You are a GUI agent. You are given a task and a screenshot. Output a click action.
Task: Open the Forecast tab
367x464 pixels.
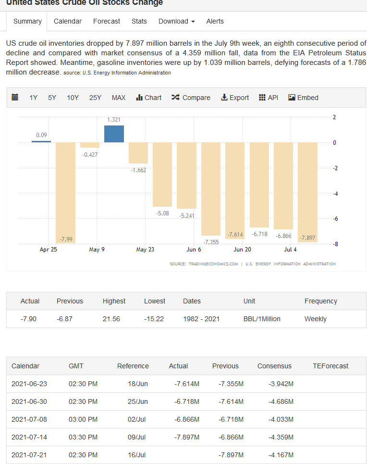point(107,21)
